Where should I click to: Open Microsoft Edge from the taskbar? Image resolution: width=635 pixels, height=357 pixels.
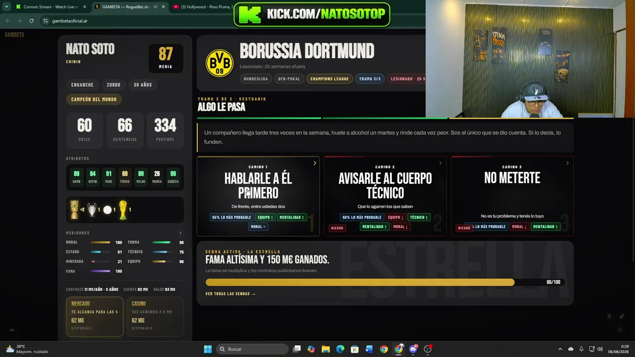tap(340, 349)
